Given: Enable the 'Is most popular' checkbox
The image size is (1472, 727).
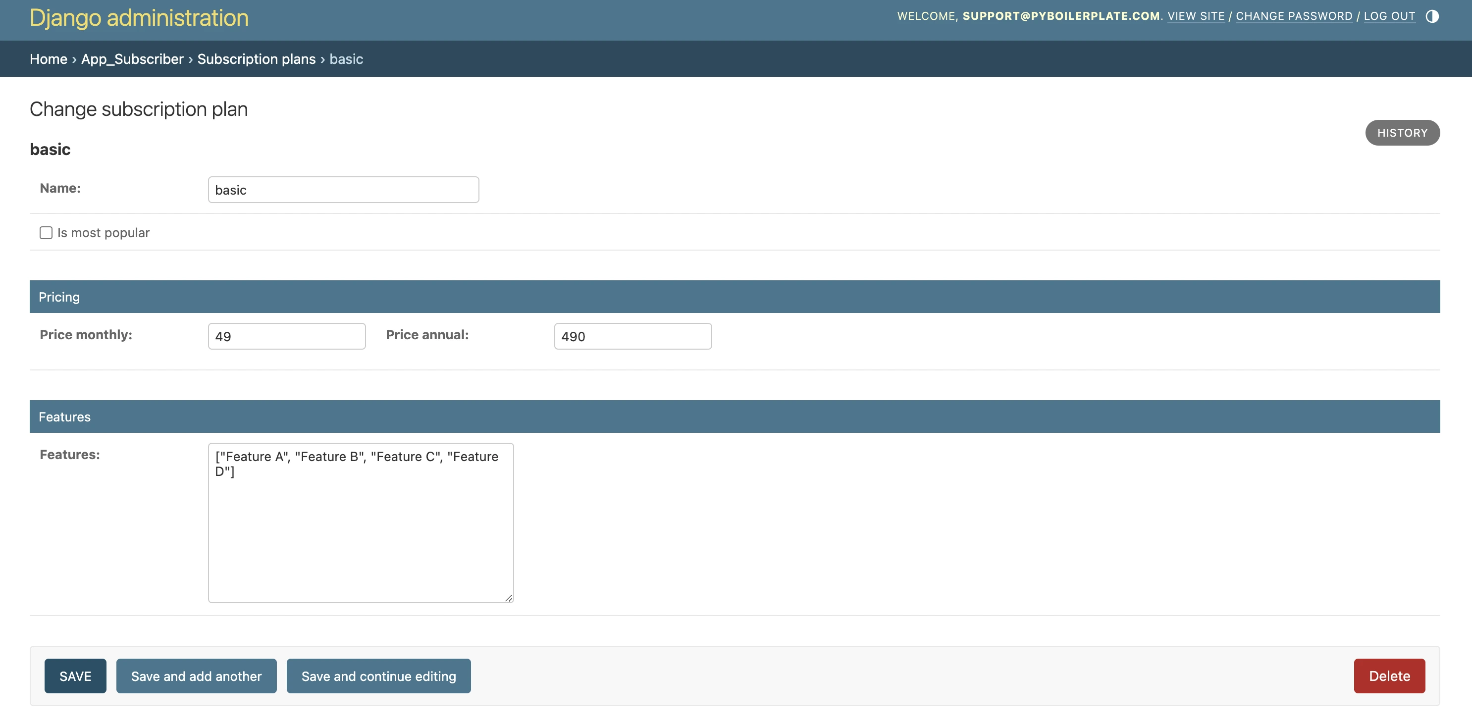Looking at the screenshot, I should 46,233.
